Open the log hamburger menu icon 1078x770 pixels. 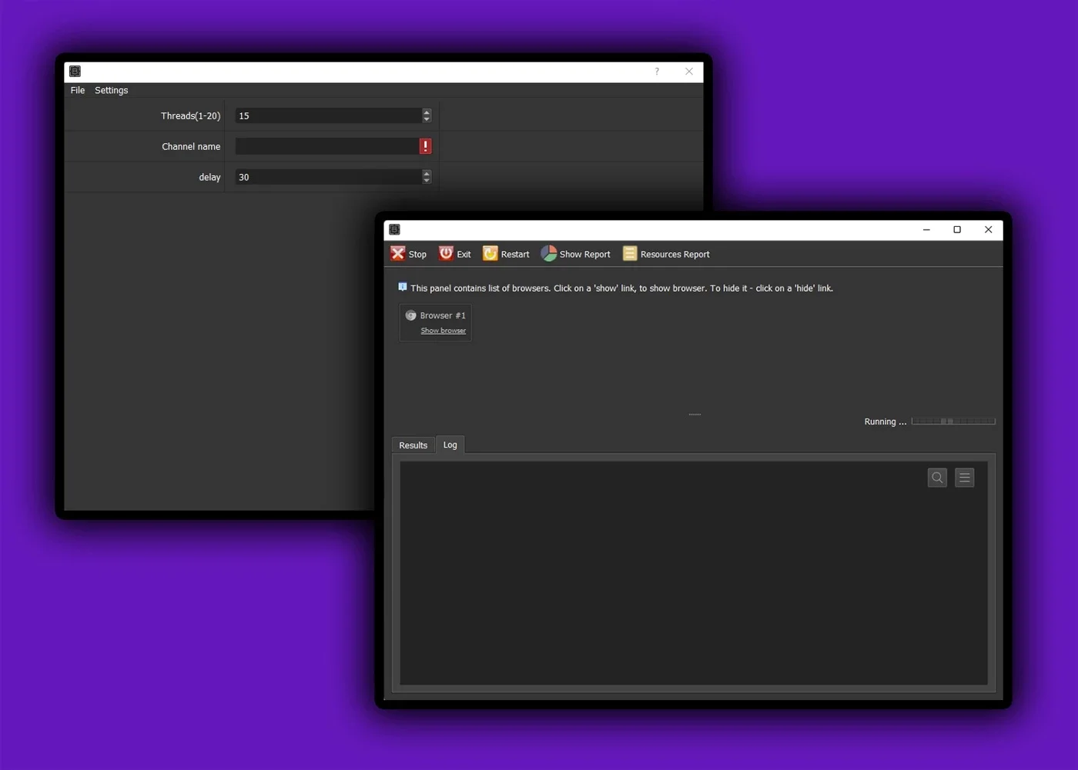point(964,478)
